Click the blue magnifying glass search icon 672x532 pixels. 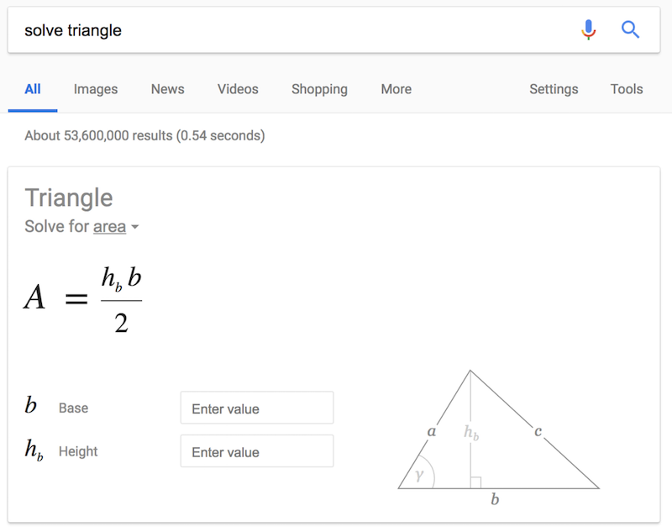[x=630, y=30]
